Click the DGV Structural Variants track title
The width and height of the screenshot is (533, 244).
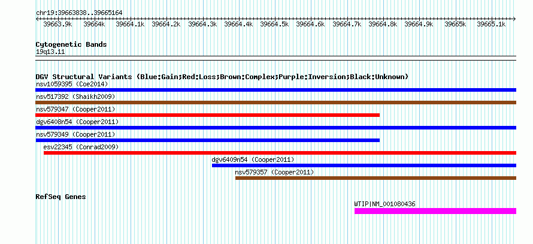tap(222, 77)
